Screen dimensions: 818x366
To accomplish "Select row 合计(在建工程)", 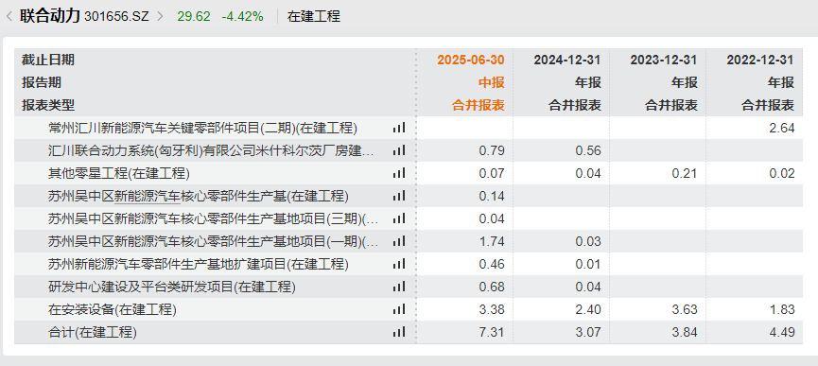I will tap(408, 332).
